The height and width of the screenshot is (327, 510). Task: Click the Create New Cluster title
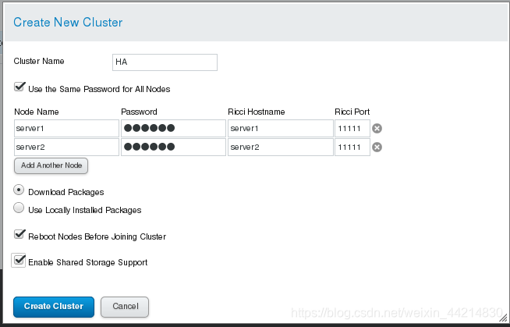(x=68, y=23)
